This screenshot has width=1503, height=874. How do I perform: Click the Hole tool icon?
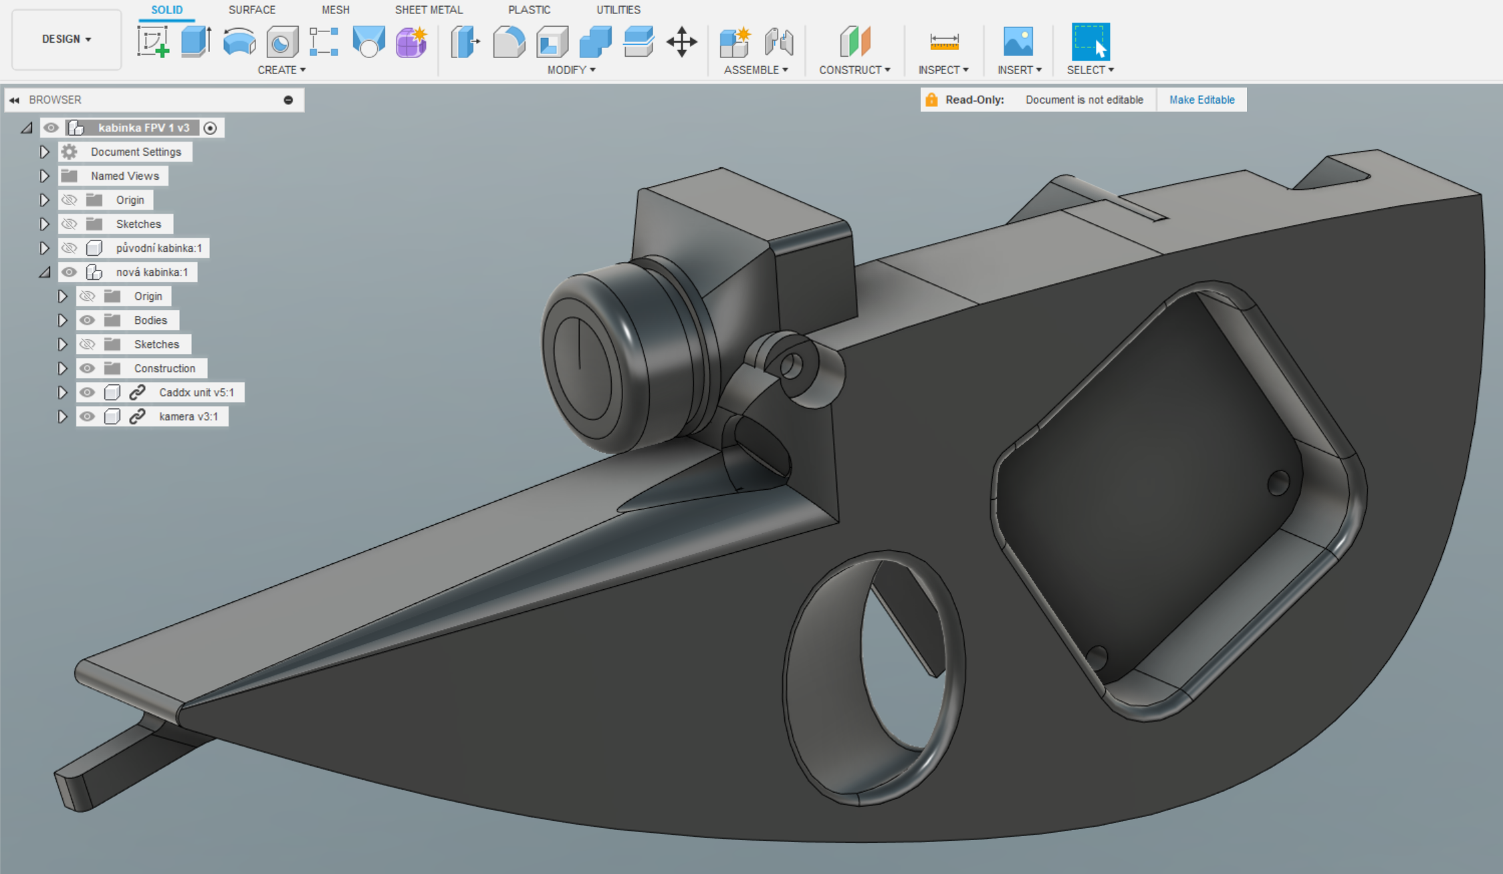click(x=282, y=43)
